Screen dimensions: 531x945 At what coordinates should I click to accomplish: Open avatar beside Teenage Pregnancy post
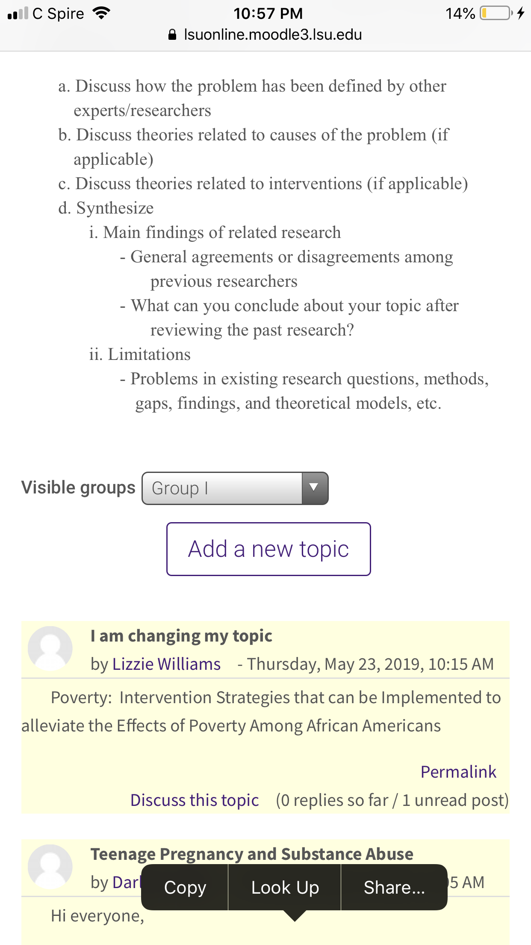point(50,866)
